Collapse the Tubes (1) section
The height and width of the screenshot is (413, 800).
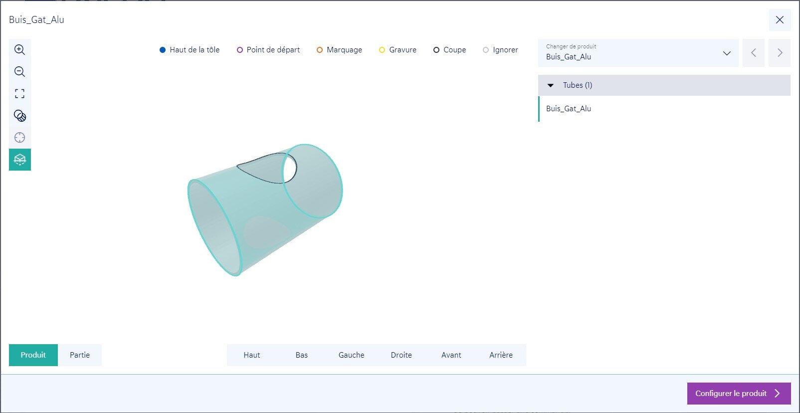(551, 85)
